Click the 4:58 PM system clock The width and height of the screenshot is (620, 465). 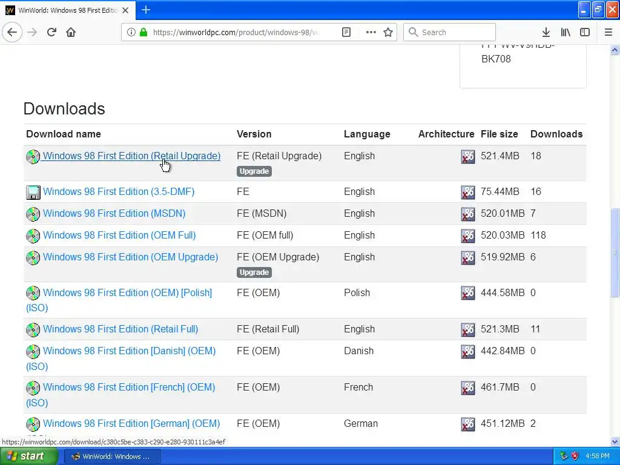coord(598,457)
